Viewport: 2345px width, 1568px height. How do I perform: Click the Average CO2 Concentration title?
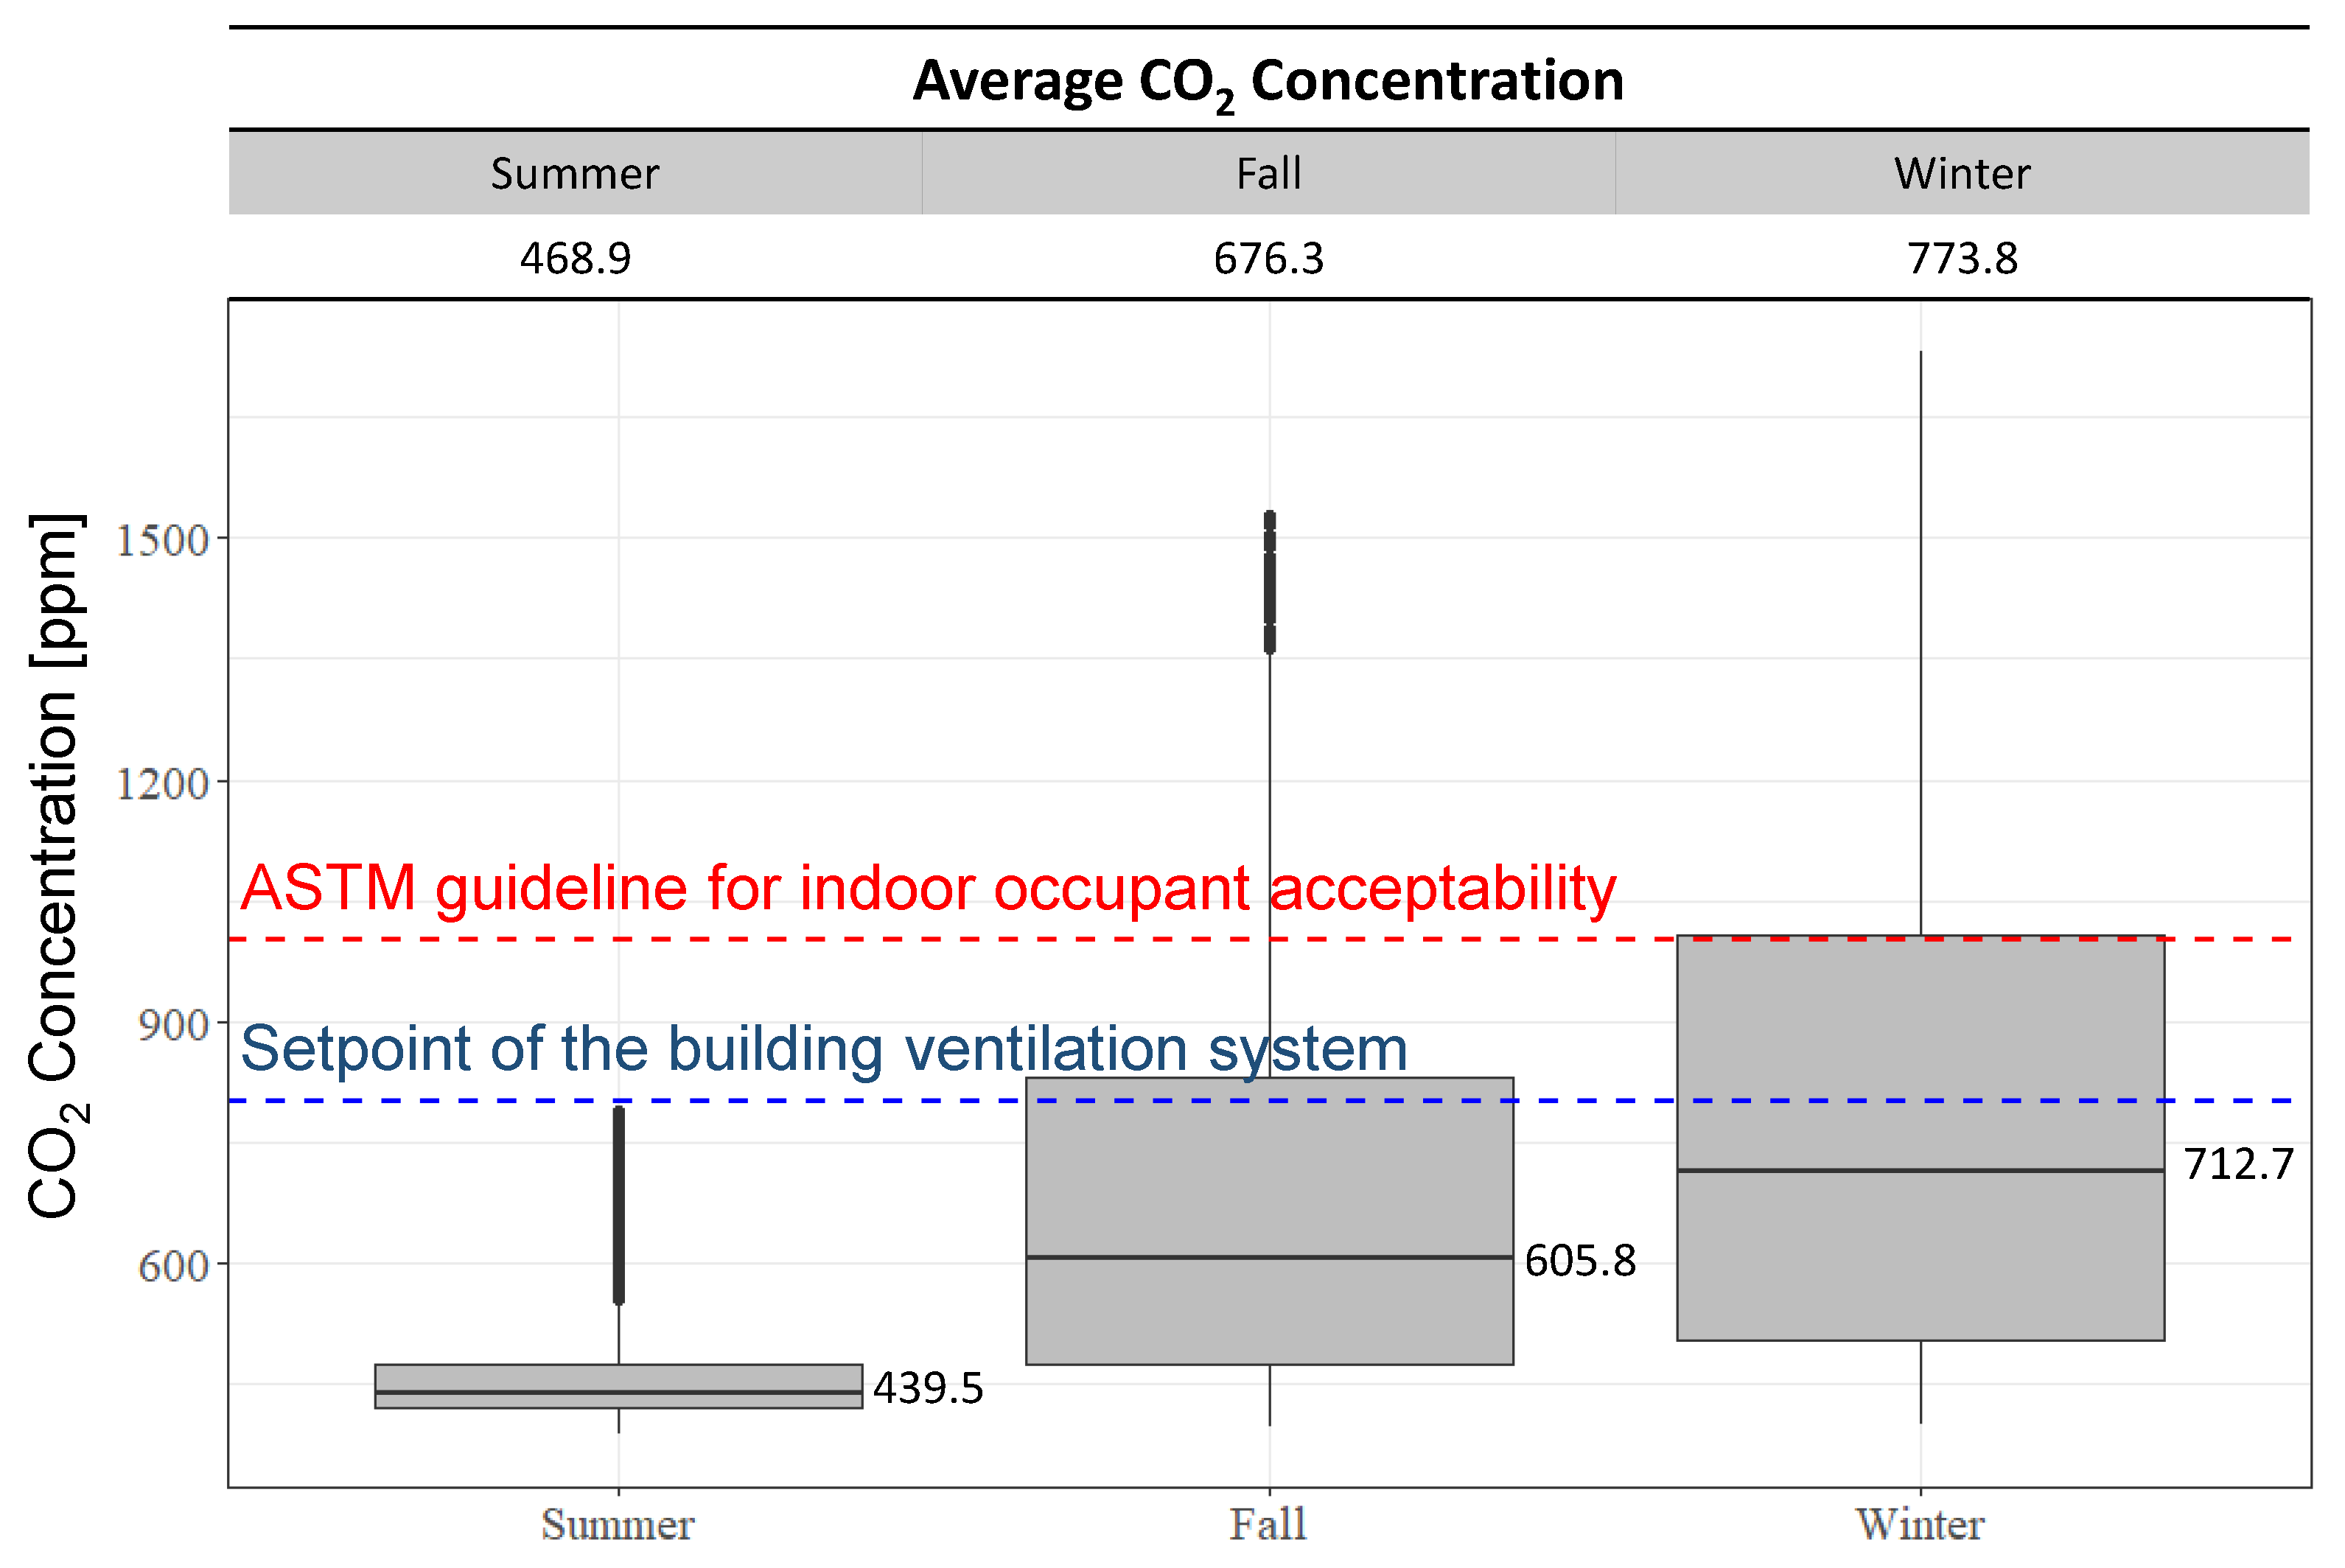click(x=1267, y=81)
